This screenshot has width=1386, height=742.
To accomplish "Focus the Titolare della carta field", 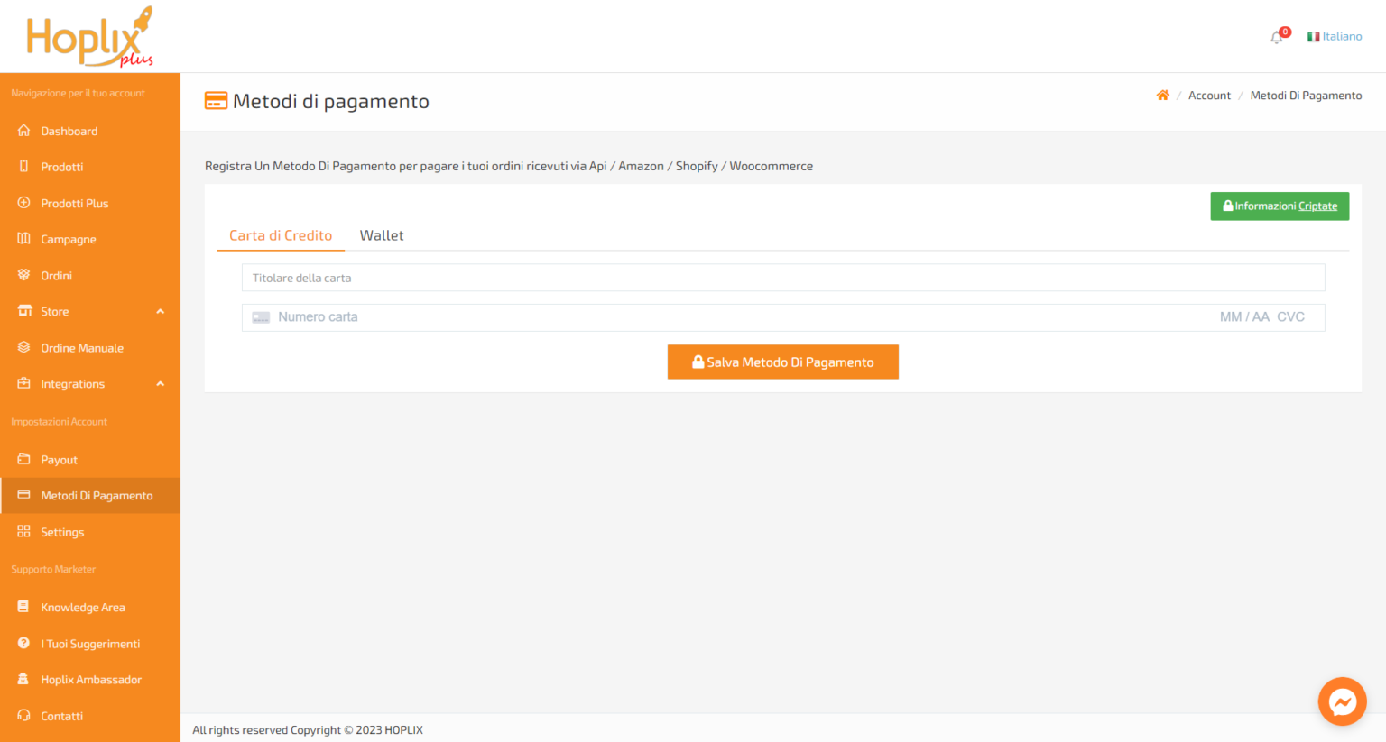I will click(x=783, y=278).
